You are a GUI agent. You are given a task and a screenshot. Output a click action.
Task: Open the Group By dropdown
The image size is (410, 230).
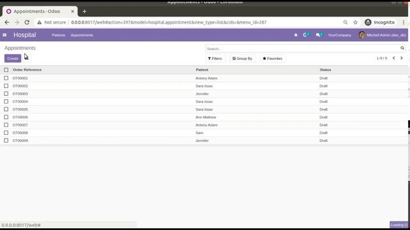point(242,58)
